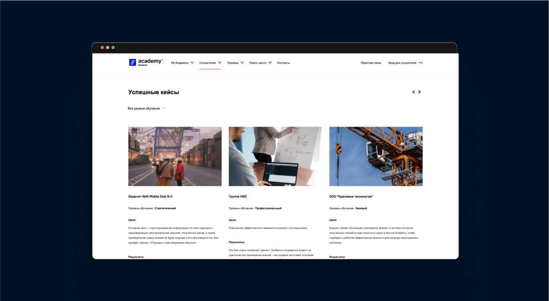This screenshot has width=549, height=301.
Task: Open the ООО "Крановые технологии" case title
Action: coord(351,196)
